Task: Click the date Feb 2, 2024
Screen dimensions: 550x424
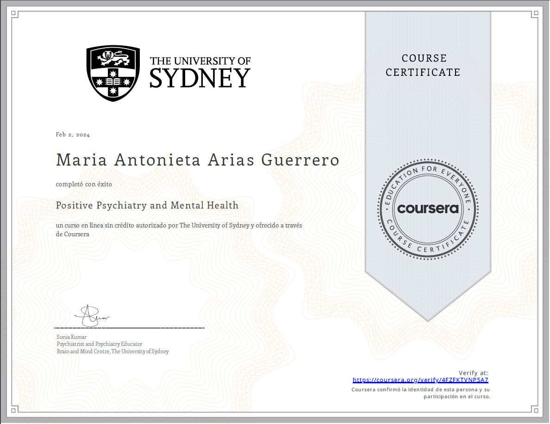Action: 73,135
